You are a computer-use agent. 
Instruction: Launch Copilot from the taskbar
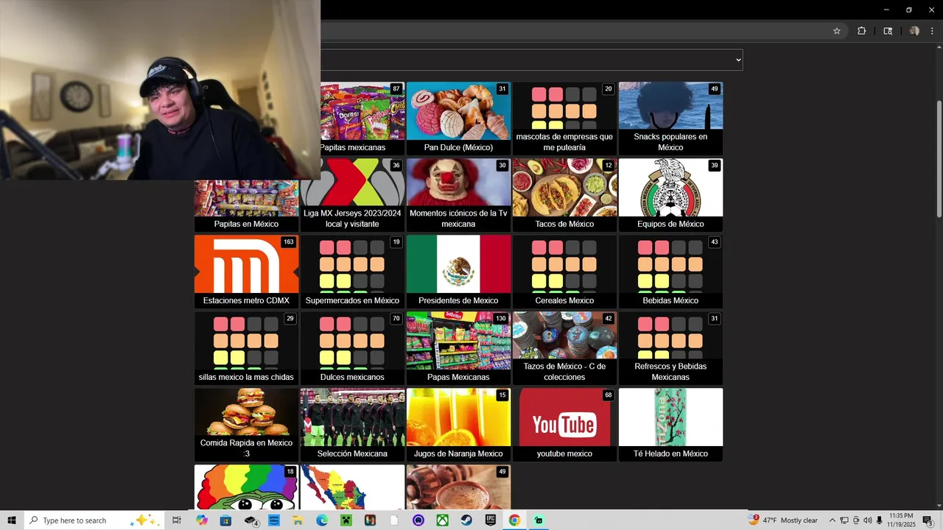(x=202, y=520)
